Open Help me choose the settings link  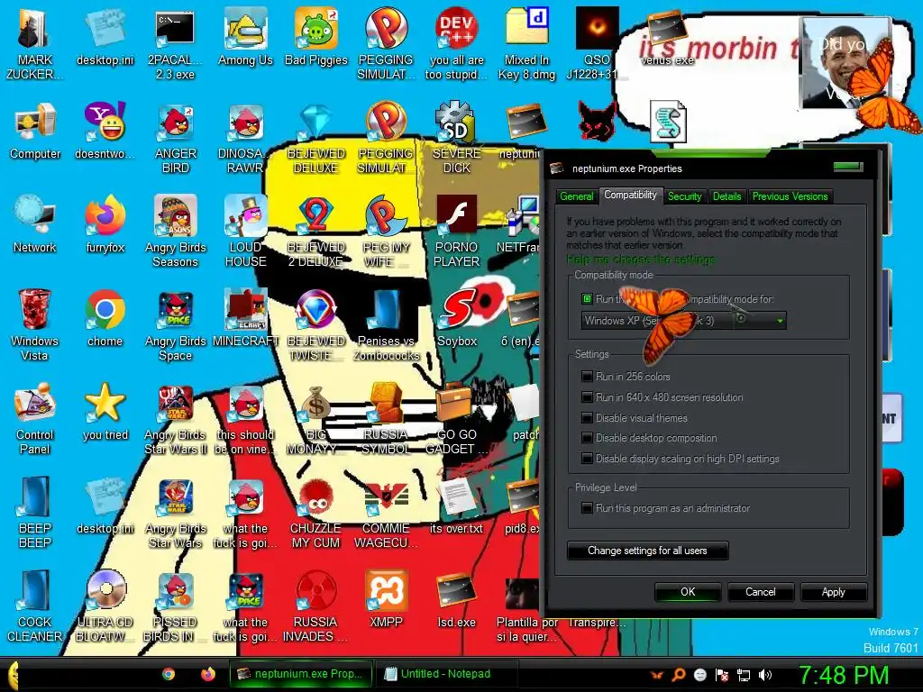(641, 259)
